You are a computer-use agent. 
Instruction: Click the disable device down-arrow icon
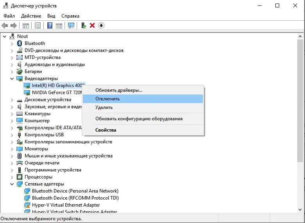point(101,25)
